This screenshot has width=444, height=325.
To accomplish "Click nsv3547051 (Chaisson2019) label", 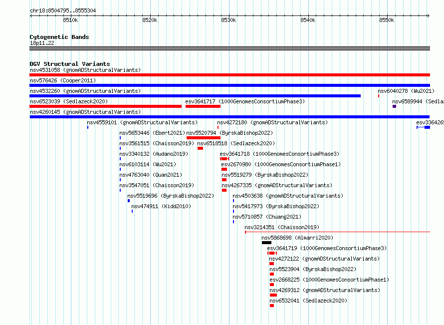I will (x=157, y=185).
